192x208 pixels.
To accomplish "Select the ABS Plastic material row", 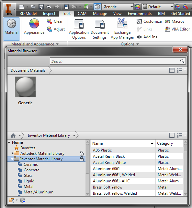I will [137, 150].
